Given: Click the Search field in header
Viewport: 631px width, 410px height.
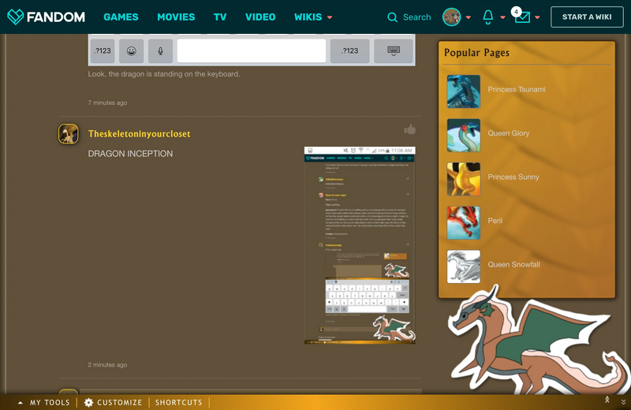Looking at the screenshot, I should point(409,17).
